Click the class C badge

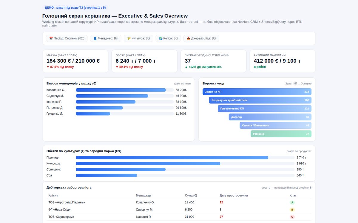click(x=292, y=217)
